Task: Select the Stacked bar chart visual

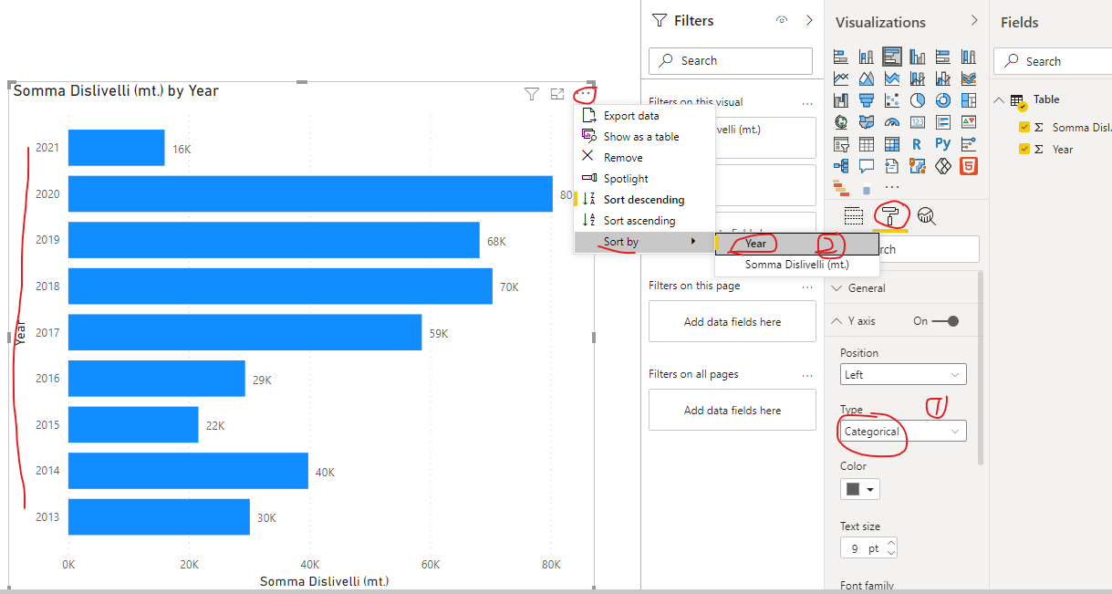Action: click(x=841, y=57)
